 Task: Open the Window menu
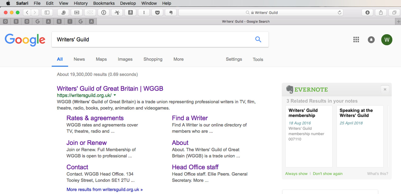149,3
